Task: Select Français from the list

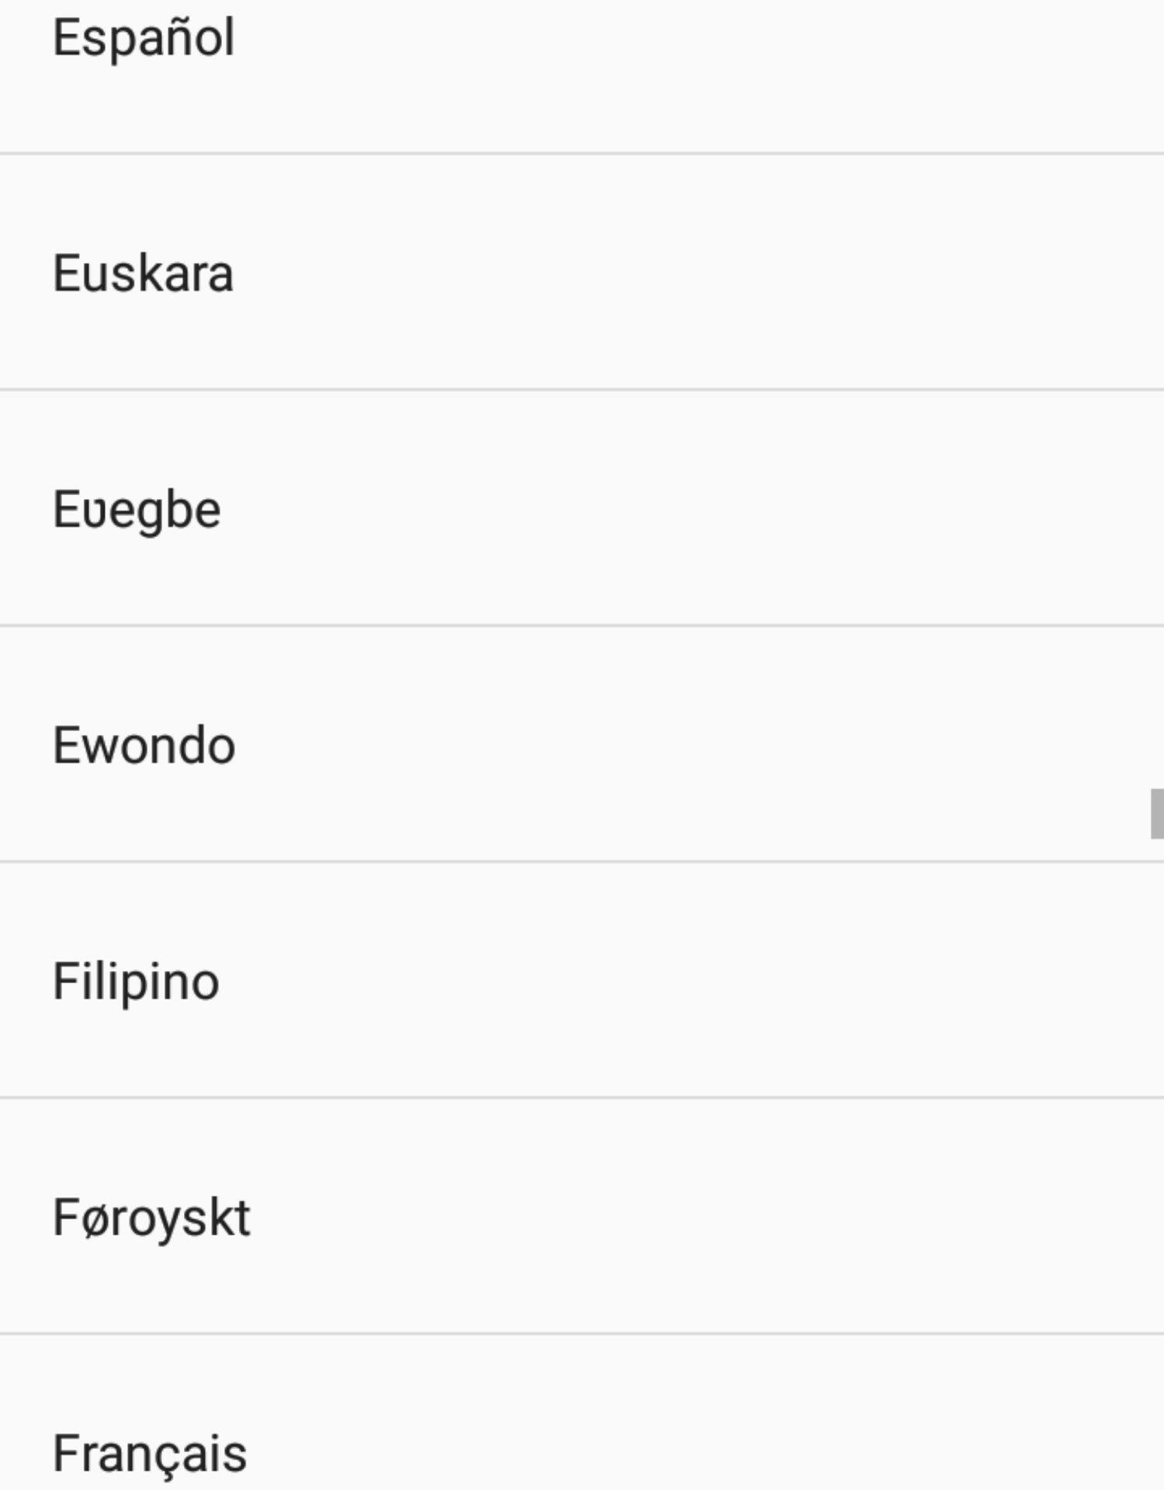Action: [x=150, y=1453]
